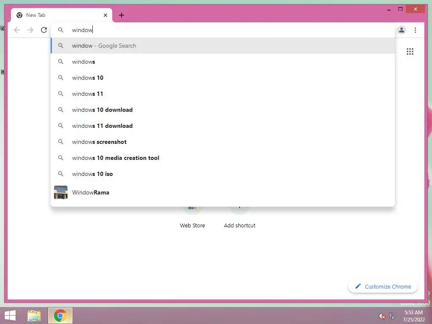
Task: Open a new tab with the plus button
Action: [121, 15]
